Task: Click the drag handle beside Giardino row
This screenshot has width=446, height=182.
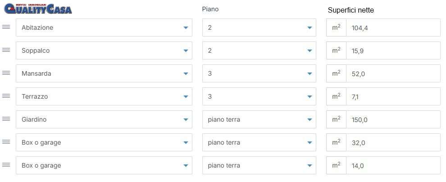Action: pos(6,119)
